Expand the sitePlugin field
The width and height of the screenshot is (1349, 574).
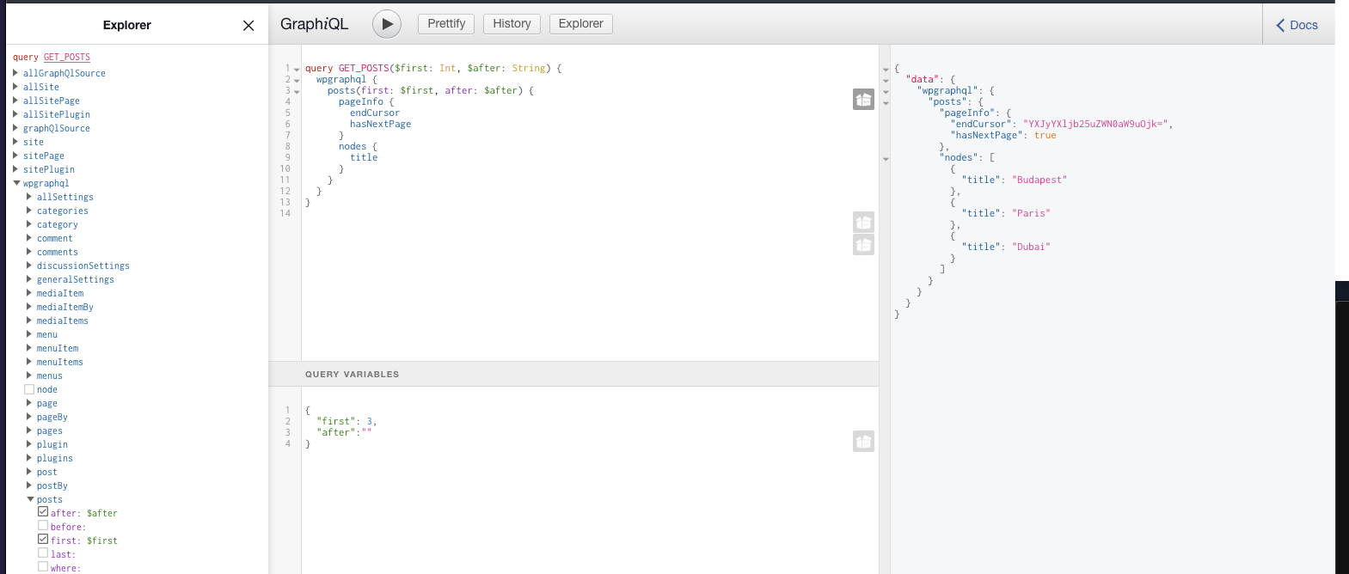coord(15,169)
